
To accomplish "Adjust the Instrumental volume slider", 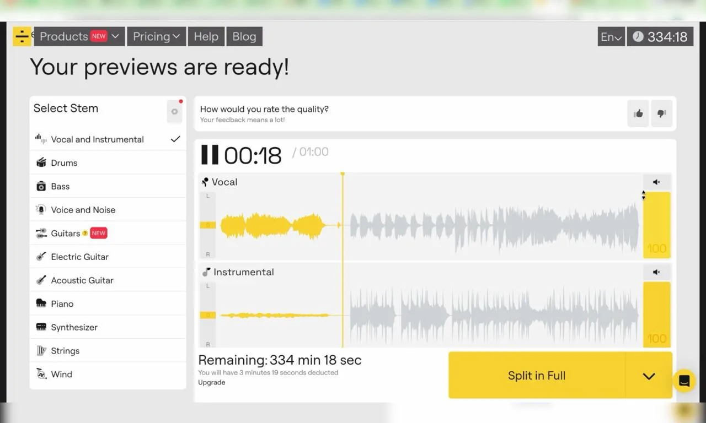I will click(x=656, y=314).
